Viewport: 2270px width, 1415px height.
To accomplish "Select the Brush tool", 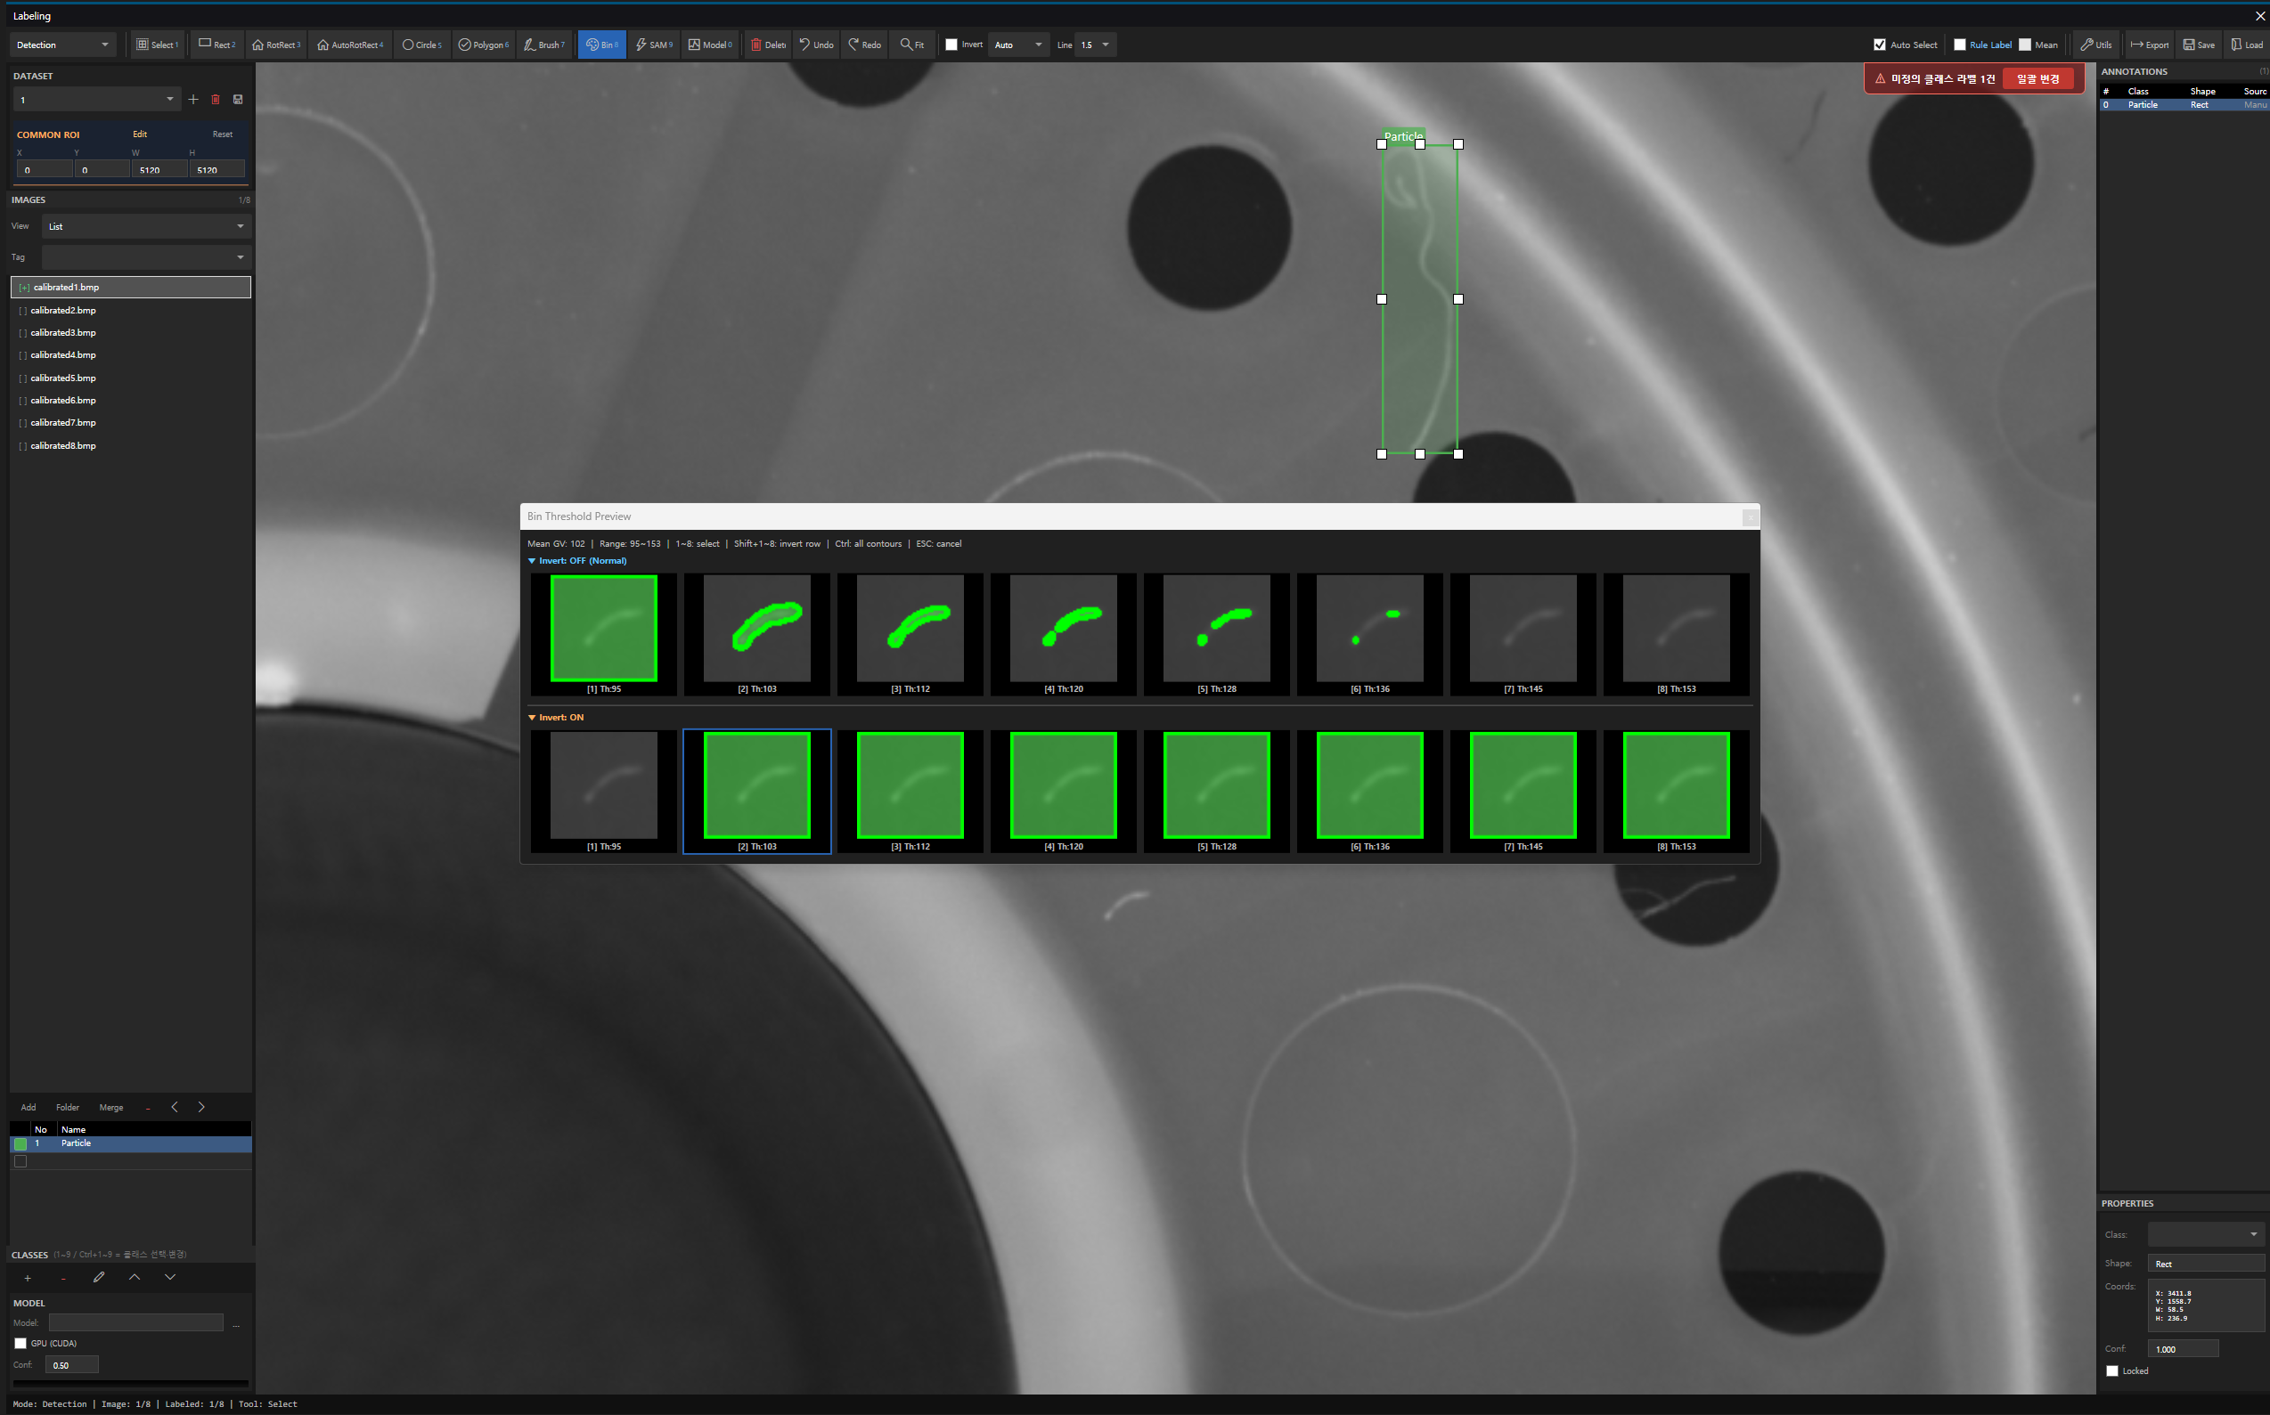I will pyautogui.click(x=543, y=45).
